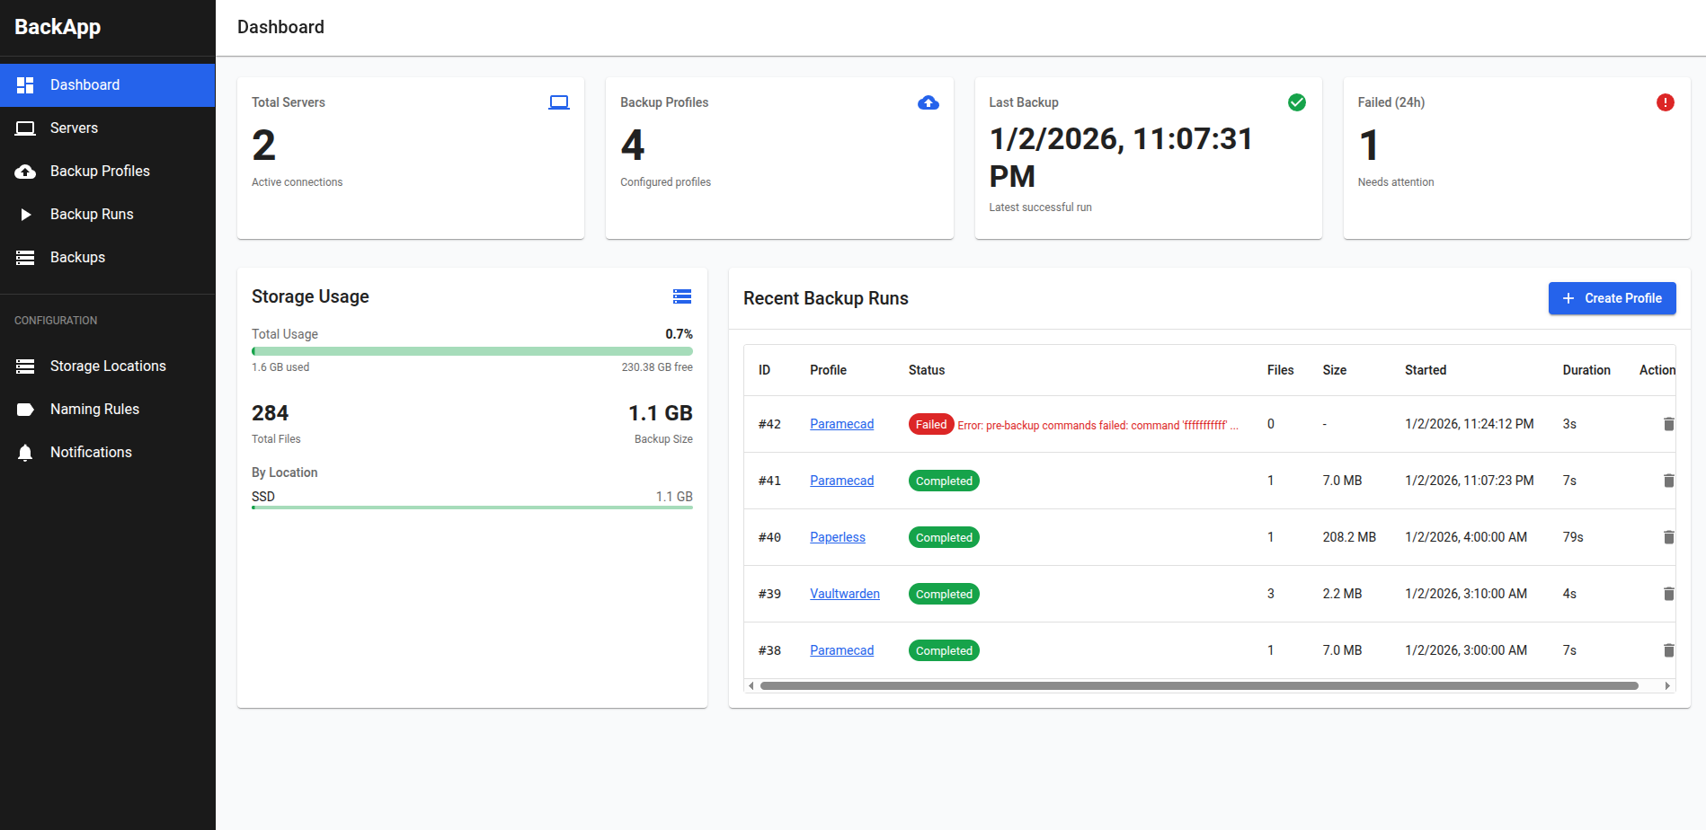Click the Naming Rules label icon
This screenshot has width=1706, height=830.
pos(25,410)
